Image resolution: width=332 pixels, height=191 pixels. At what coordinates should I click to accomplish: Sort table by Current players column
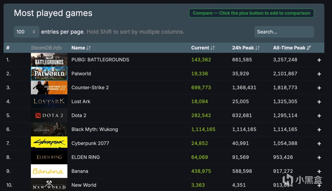coord(203,48)
